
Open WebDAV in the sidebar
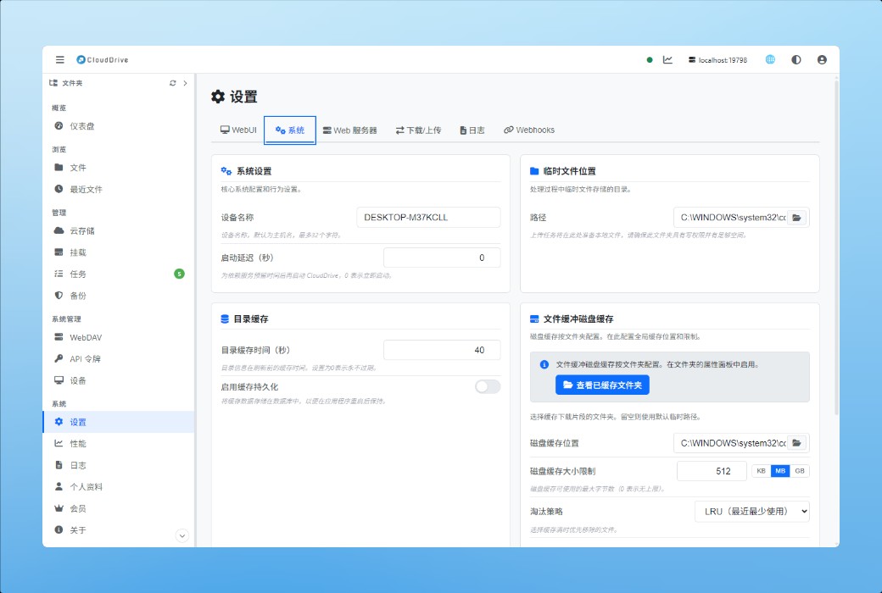pos(119,337)
